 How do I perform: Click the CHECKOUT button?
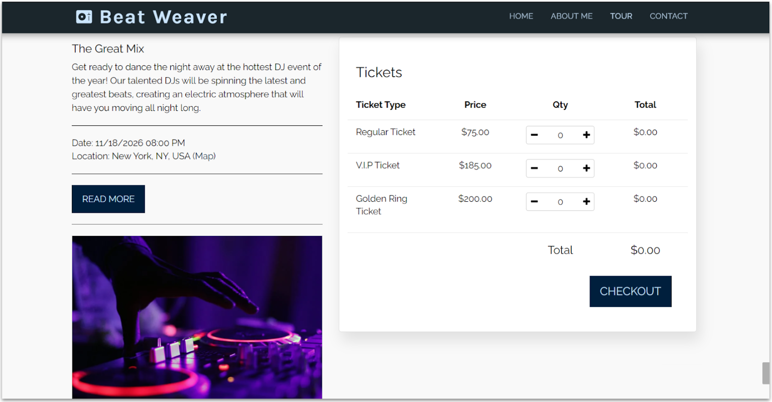630,291
